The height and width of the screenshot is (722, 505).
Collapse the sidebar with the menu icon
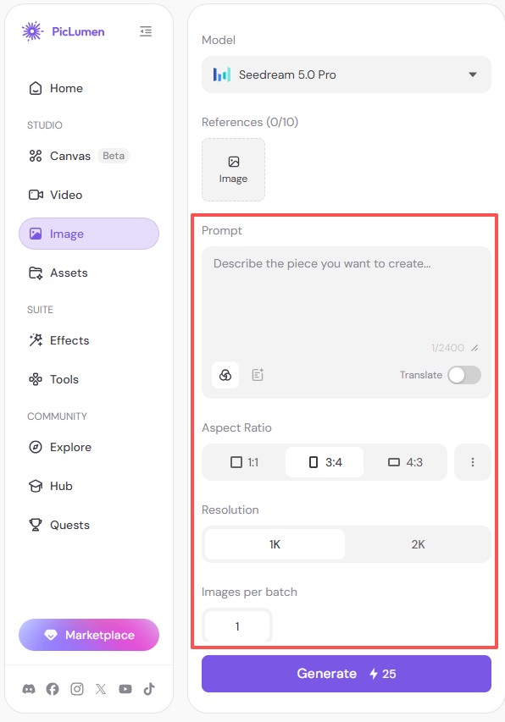[146, 31]
